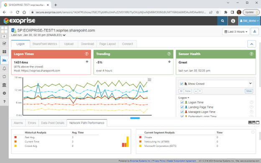Image resolution: width=261 pixels, height=163 pixels.
Task: Click the All series button
Action: pos(181,91)
